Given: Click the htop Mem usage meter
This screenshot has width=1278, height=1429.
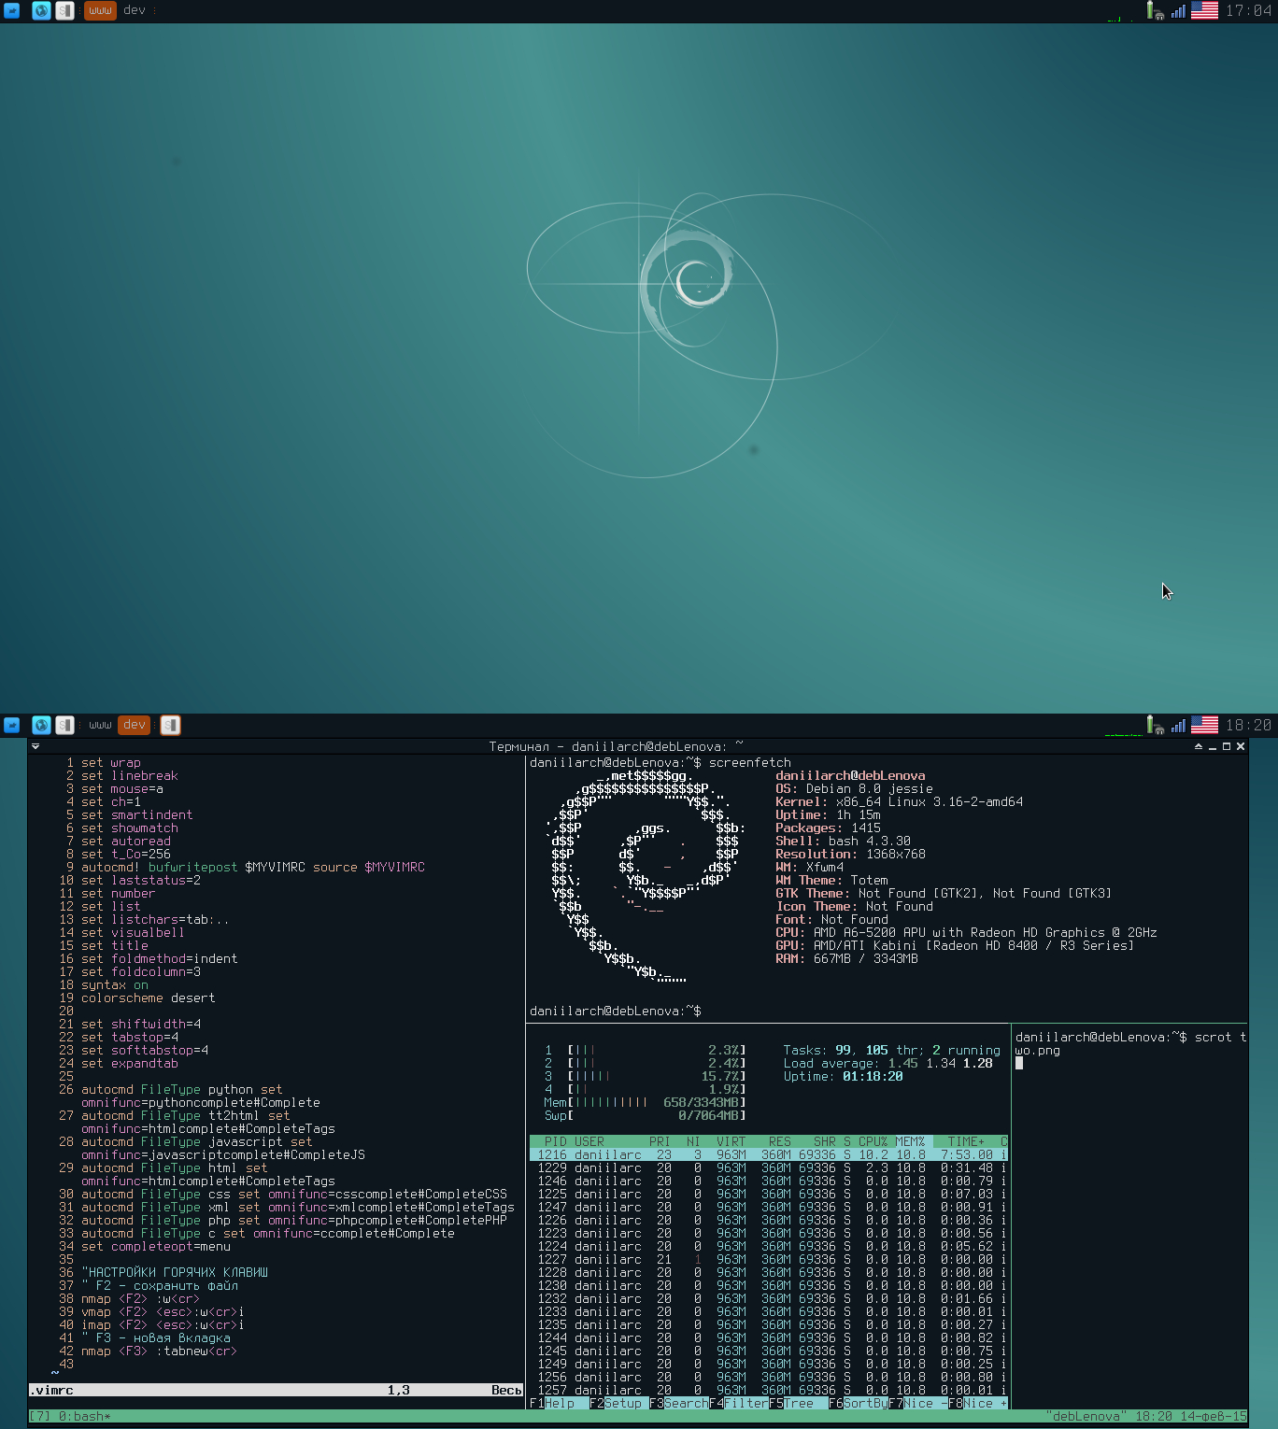Looking at the screenshot, I should (646, 1102).
